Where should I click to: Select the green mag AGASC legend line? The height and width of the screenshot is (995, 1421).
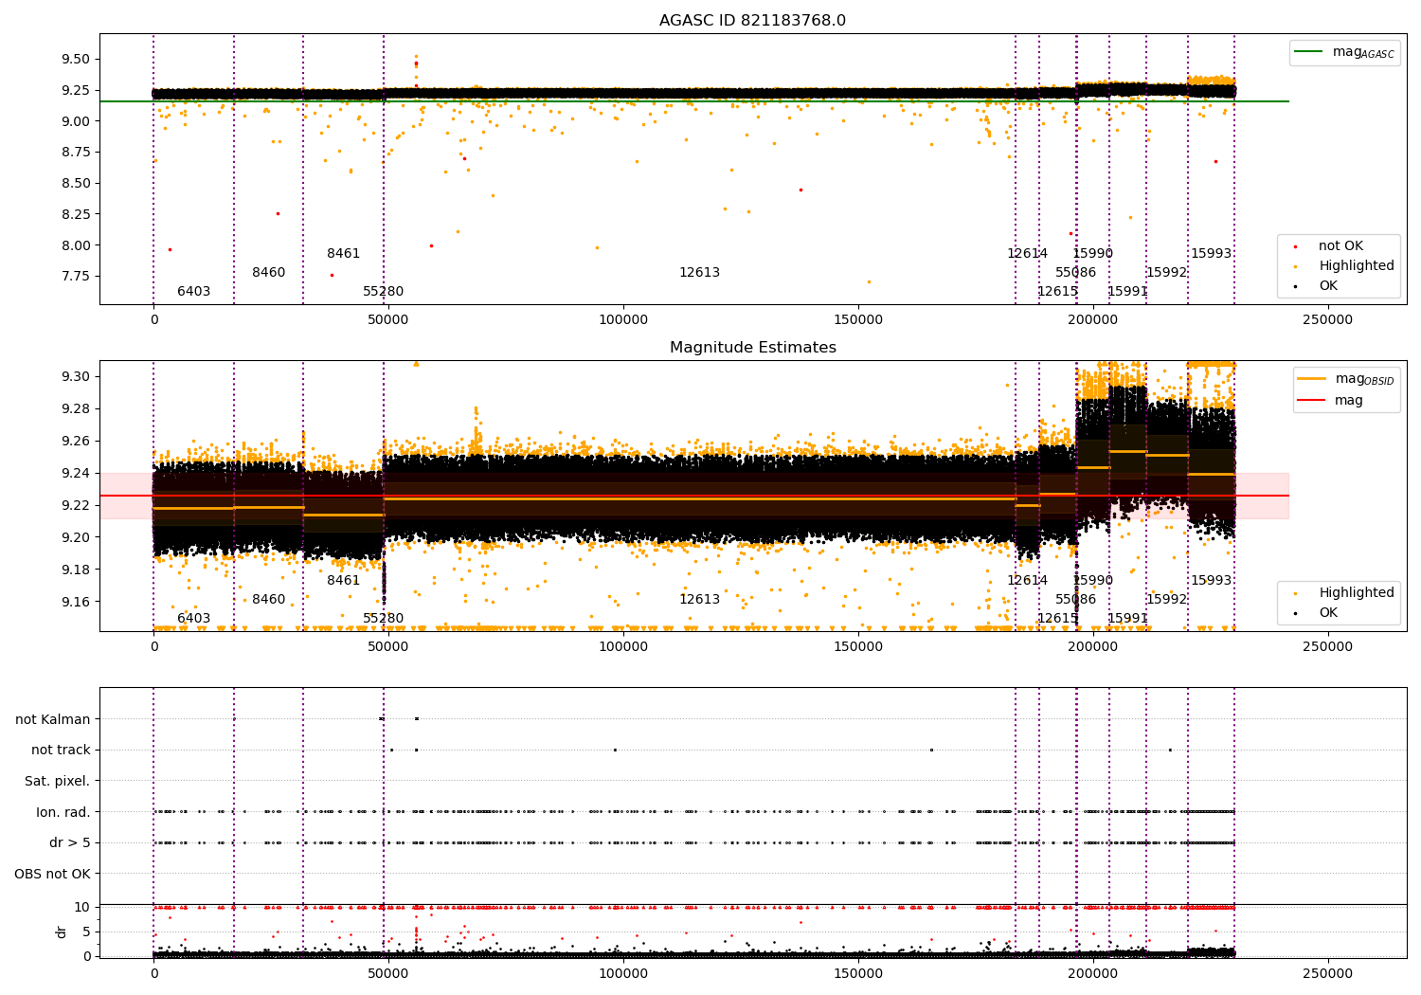coord(1309,52)
